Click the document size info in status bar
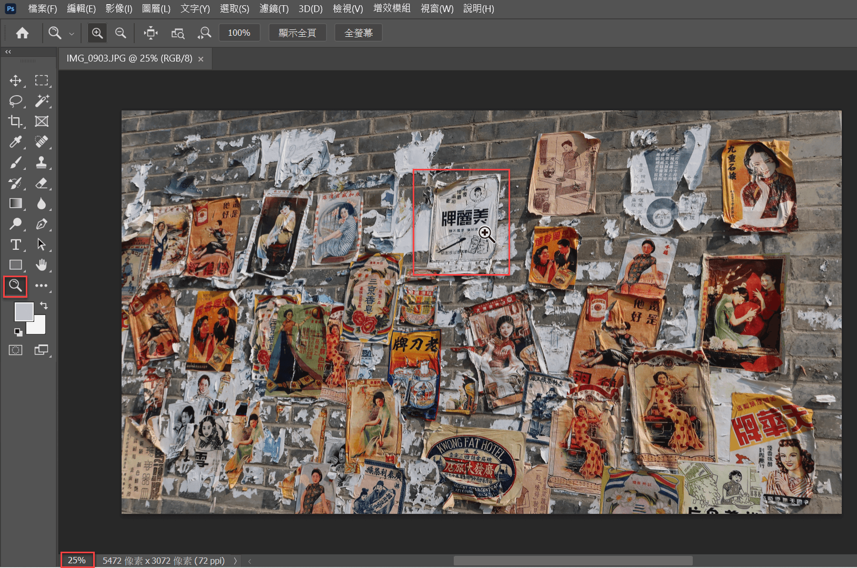Image resolution: width=857 pixels, height=568 pixels. (164, 561)
